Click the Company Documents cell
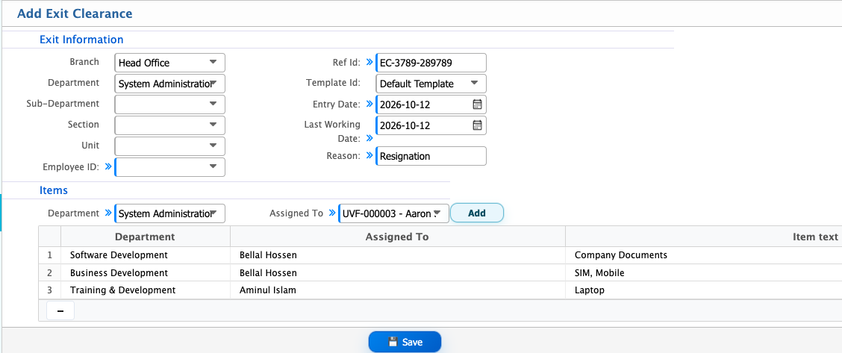Image resolution: width=842 pixels, height=353 pixels. pyautogui.click(x=703, y=255)
